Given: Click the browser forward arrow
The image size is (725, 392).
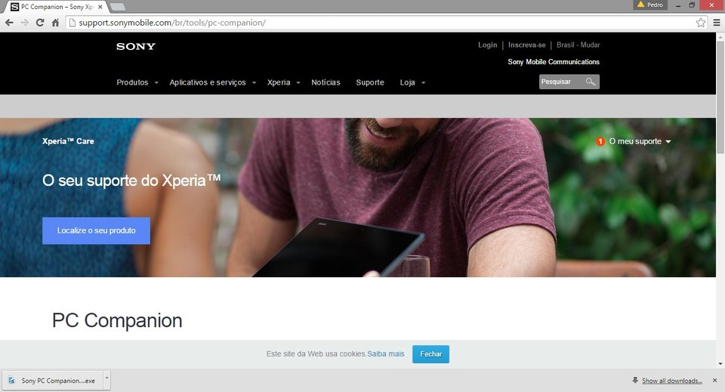Looking at the screenshot, I should (25, 23).
